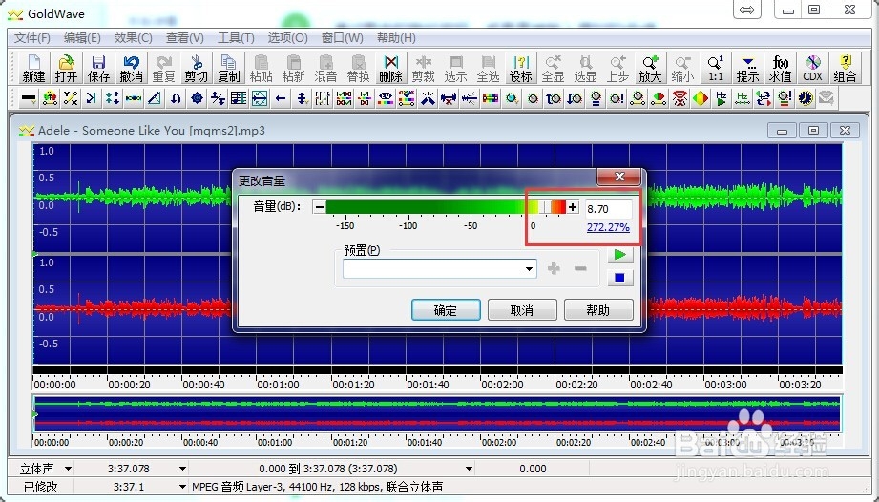This screenshot has height=502, width=879.
Task: Click the overview waveform strip below the main waveform
Action: pyautogui.click(x=437, y=414)
